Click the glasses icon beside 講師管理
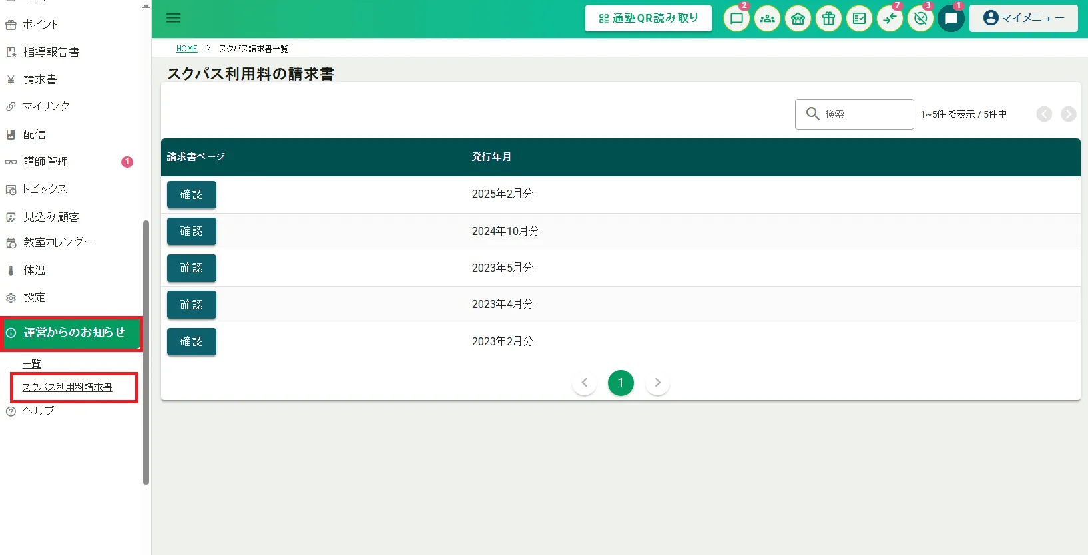The image size is (1088, 555). (11, 162)
